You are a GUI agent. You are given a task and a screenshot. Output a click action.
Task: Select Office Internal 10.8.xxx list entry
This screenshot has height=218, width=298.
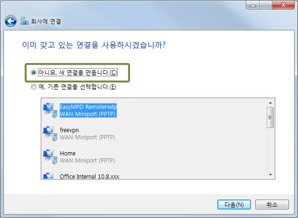[x=89, y=176]
